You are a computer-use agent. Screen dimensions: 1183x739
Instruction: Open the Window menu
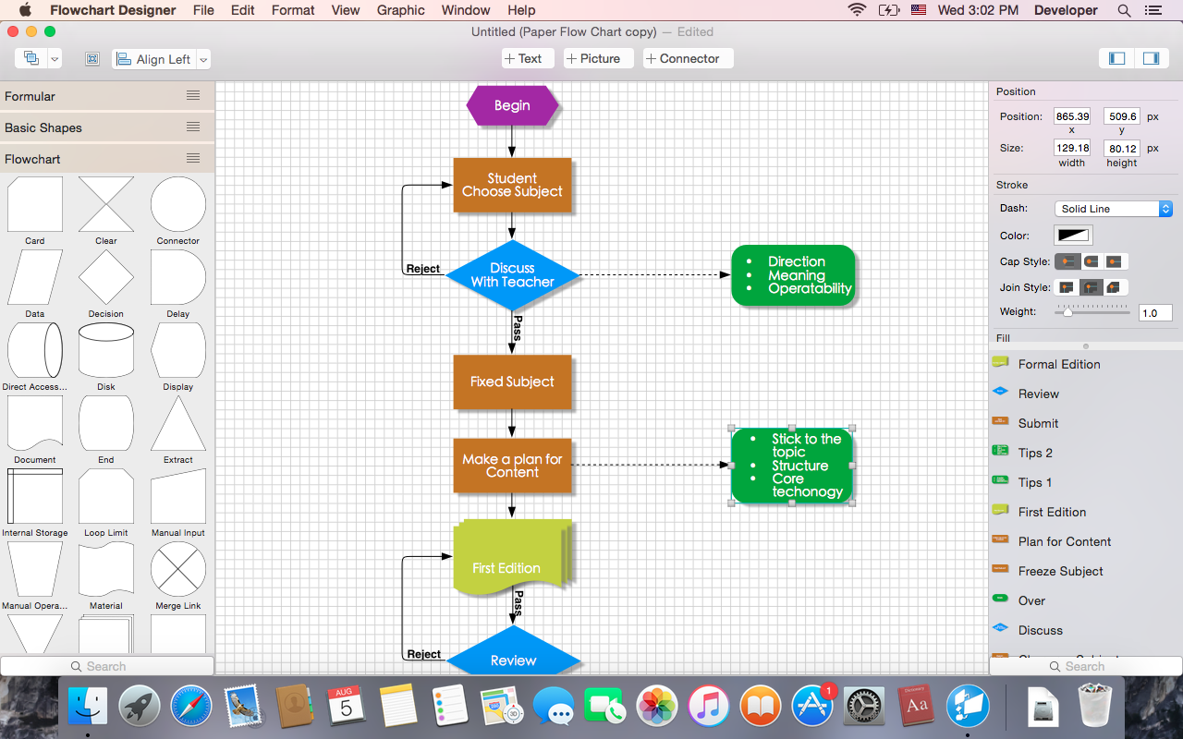point(466,10)
